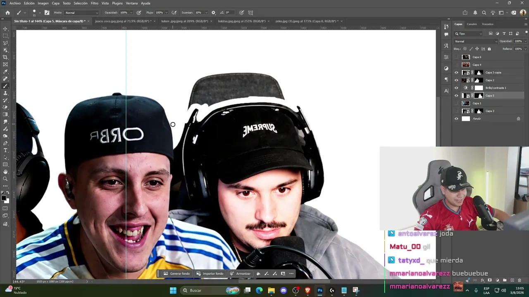Viewport: 529px width, 297px height.
Task: Click the Home icon in options bar
Action: point(7,13)
